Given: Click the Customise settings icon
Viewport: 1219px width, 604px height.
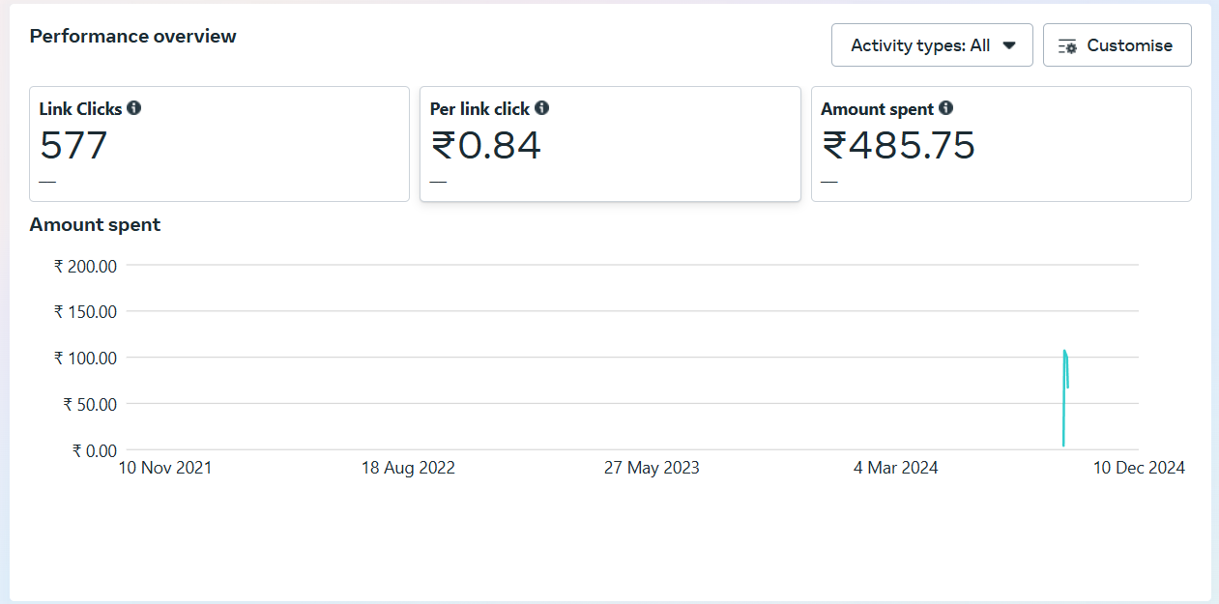Looking at the screenshot, I should coord(1068,45).
